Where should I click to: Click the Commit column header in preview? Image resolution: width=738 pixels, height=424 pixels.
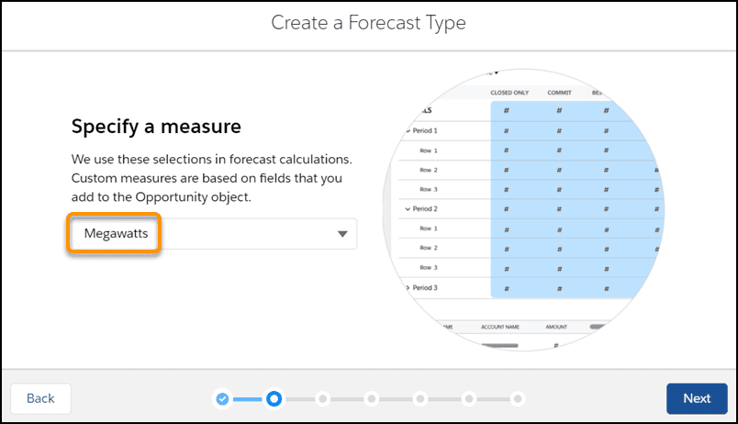(559, 93)
